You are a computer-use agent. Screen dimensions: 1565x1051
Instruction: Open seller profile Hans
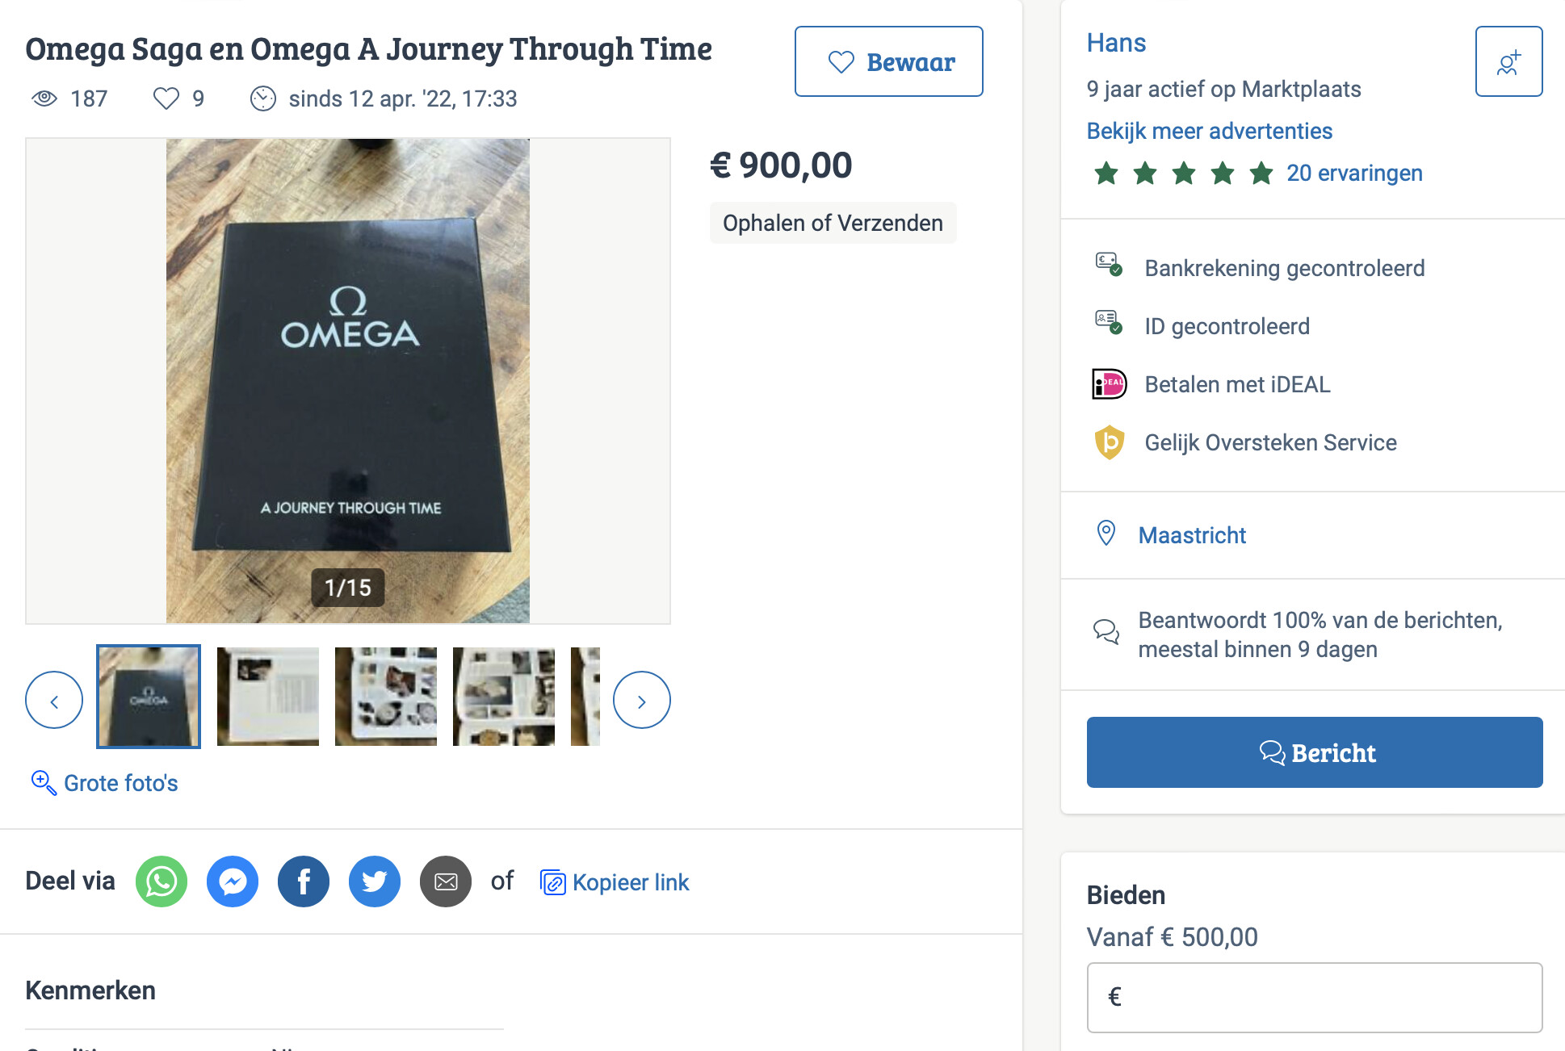[1116, 43]
